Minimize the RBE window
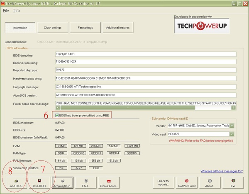The image size is (249, 194). click(x=234, y=3)
